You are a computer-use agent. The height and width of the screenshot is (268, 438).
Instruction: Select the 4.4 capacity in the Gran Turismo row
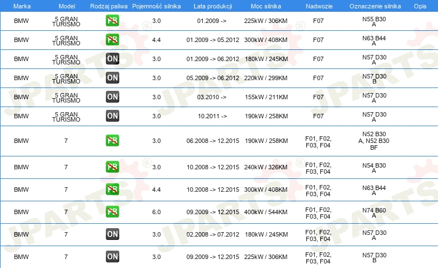[156, 40]
